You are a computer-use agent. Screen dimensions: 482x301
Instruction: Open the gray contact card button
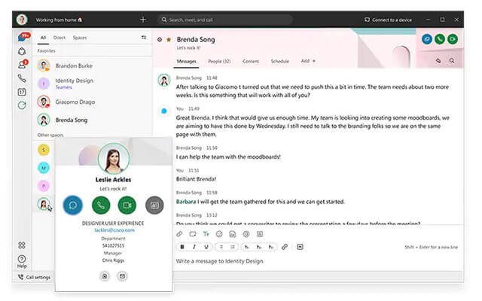coord(154,205)
